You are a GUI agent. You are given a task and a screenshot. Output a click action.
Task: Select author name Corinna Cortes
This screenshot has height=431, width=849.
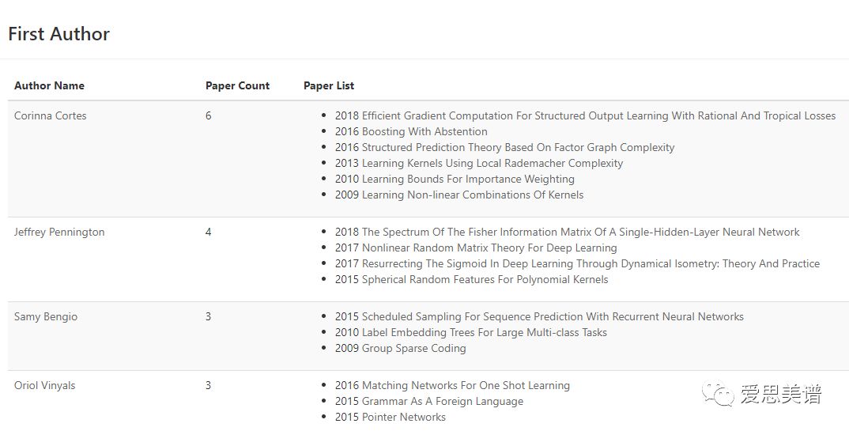[51, 115]
